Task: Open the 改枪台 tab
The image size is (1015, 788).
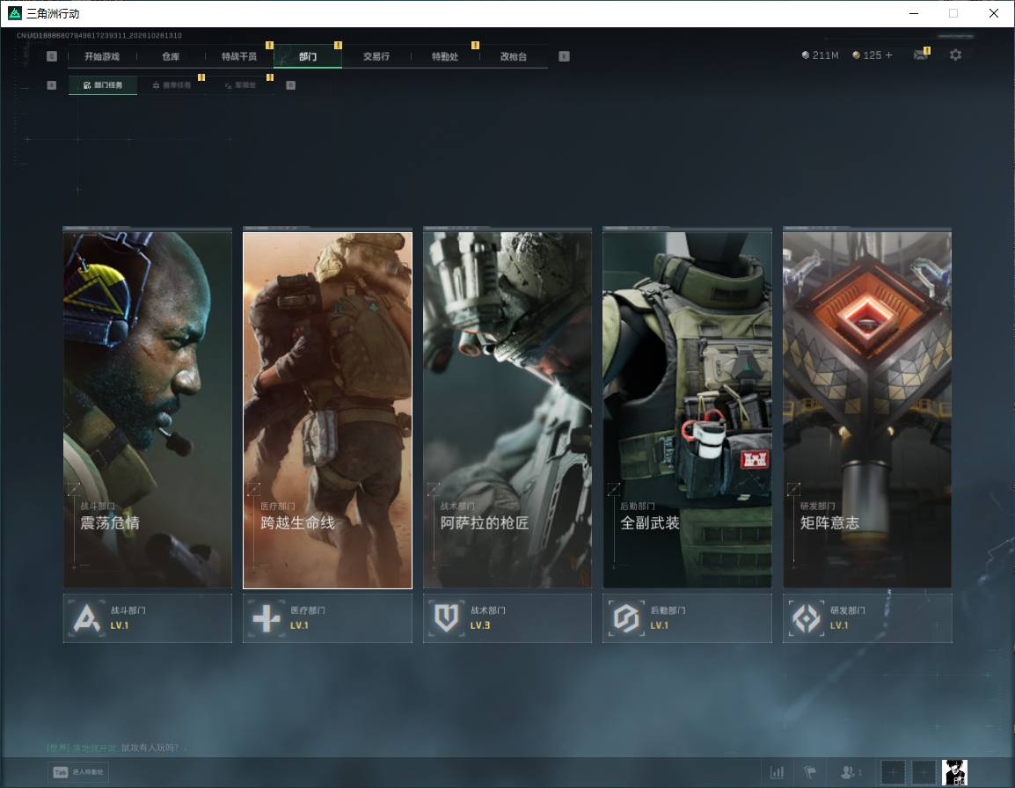Action: point(514,56)
